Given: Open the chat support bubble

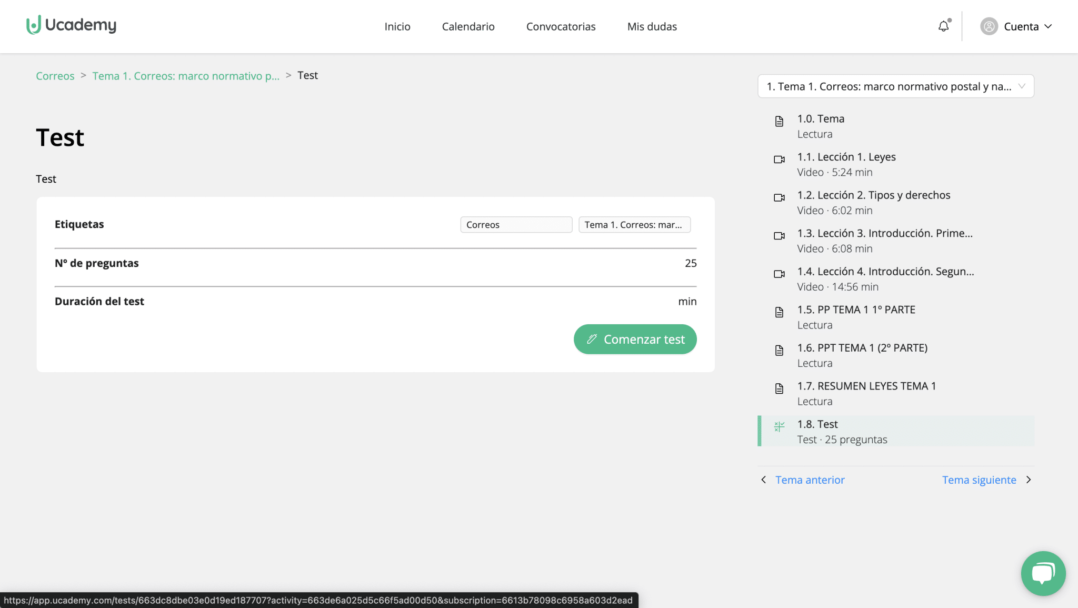Looking at the screenshot, I should point(1043,573).
